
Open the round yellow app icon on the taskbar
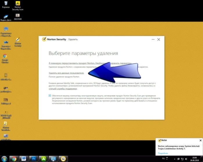pos(63,159)
